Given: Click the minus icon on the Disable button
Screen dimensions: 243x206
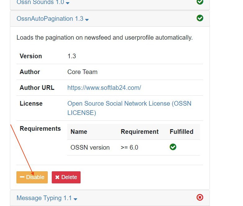Looking at the screenshot, I should 22,177.
